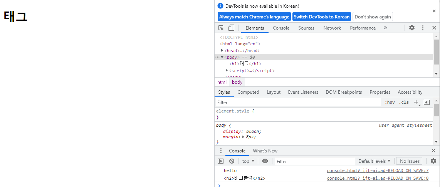Click the <h2>태그출력</h2> console message
The height and width of the screenshot is (187, 440).
(x=244, y=178)
